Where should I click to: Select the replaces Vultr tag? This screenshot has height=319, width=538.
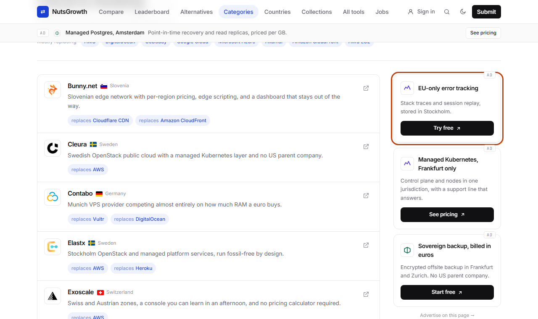click(x=88, y=219)
